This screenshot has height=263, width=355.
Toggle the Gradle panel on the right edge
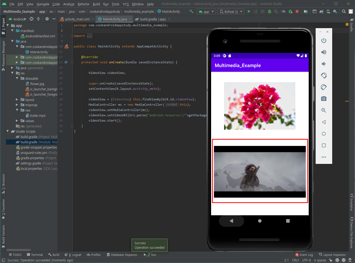[x=352, y=25]
